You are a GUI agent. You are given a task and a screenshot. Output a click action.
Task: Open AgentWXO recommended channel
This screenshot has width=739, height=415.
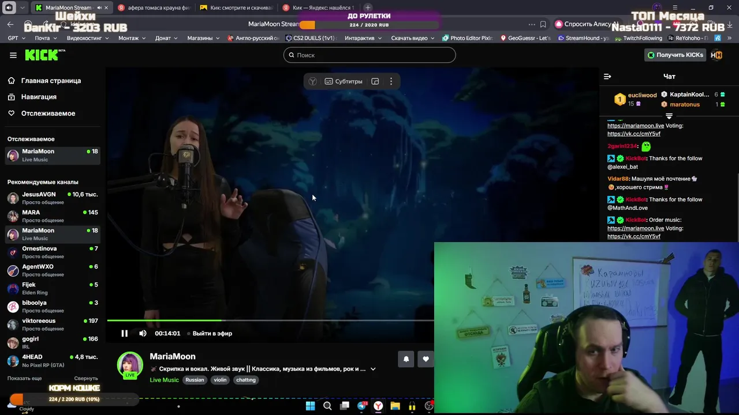pos(52,270)
